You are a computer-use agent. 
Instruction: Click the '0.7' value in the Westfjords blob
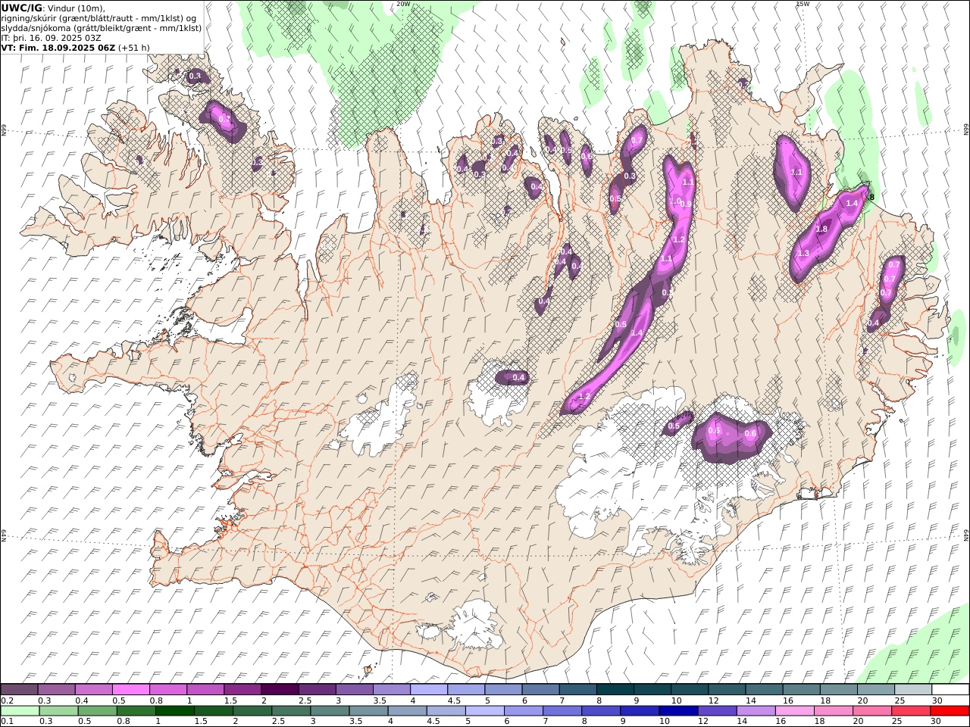pyautogui.click(x=224, y=119)
